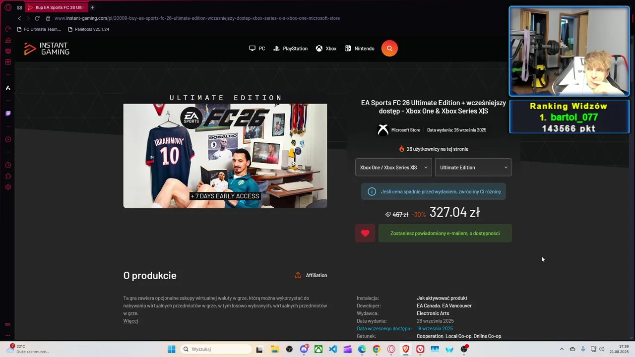Click the 26 użytkownicy na tej stronie text
This screenshot has width=635, height=357.
438,149
